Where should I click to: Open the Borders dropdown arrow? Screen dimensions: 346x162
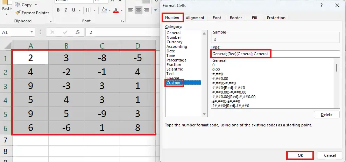coord(94,10)
